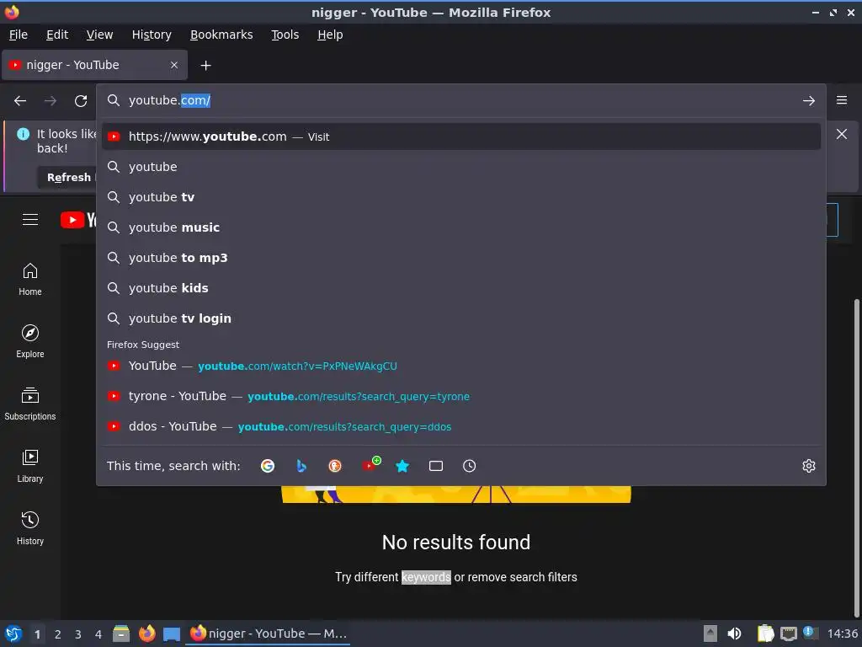The height and width of the screenshot is (647, 862).
Task: Click the forward navigation arrow
Action: (51, 101)
